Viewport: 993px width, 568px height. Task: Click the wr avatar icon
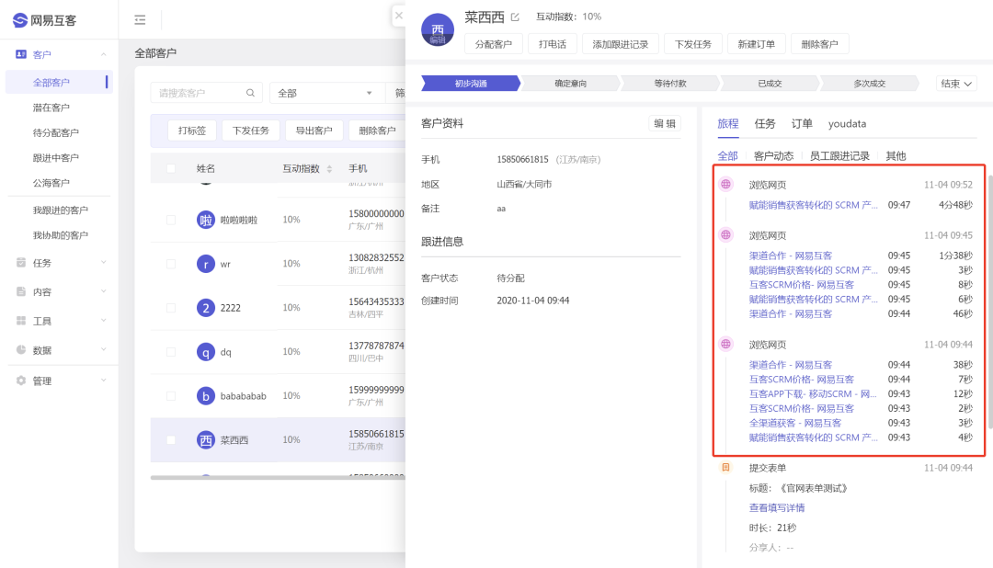205,264
